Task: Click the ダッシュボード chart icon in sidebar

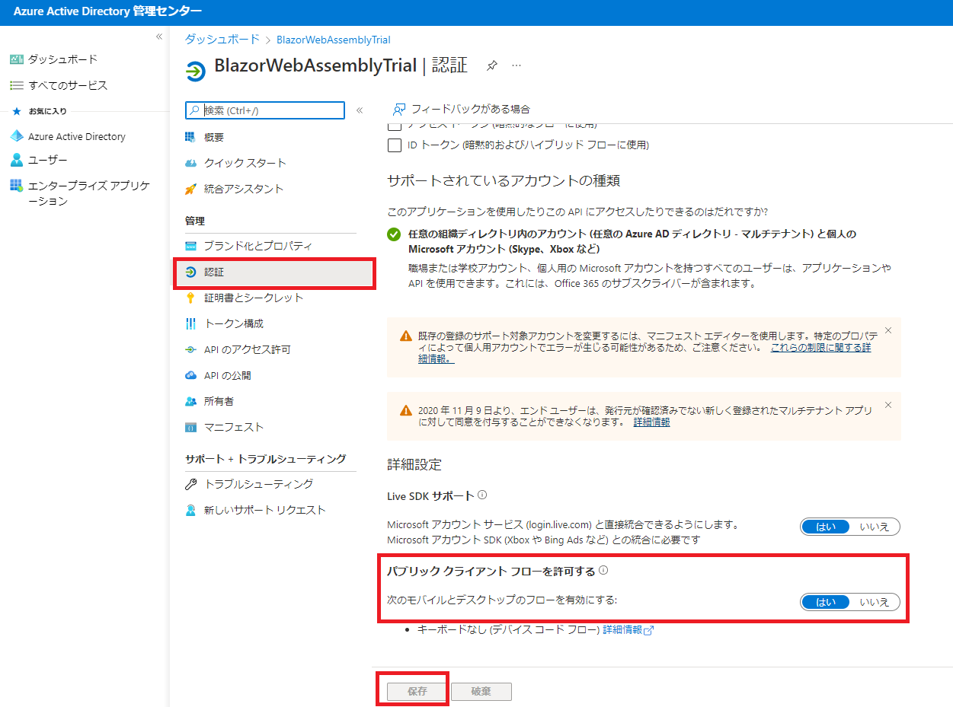Action: [17, 59]
